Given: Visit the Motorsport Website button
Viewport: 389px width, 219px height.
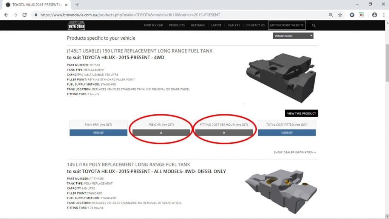Looking at the screenshot, I should [287, 25].
